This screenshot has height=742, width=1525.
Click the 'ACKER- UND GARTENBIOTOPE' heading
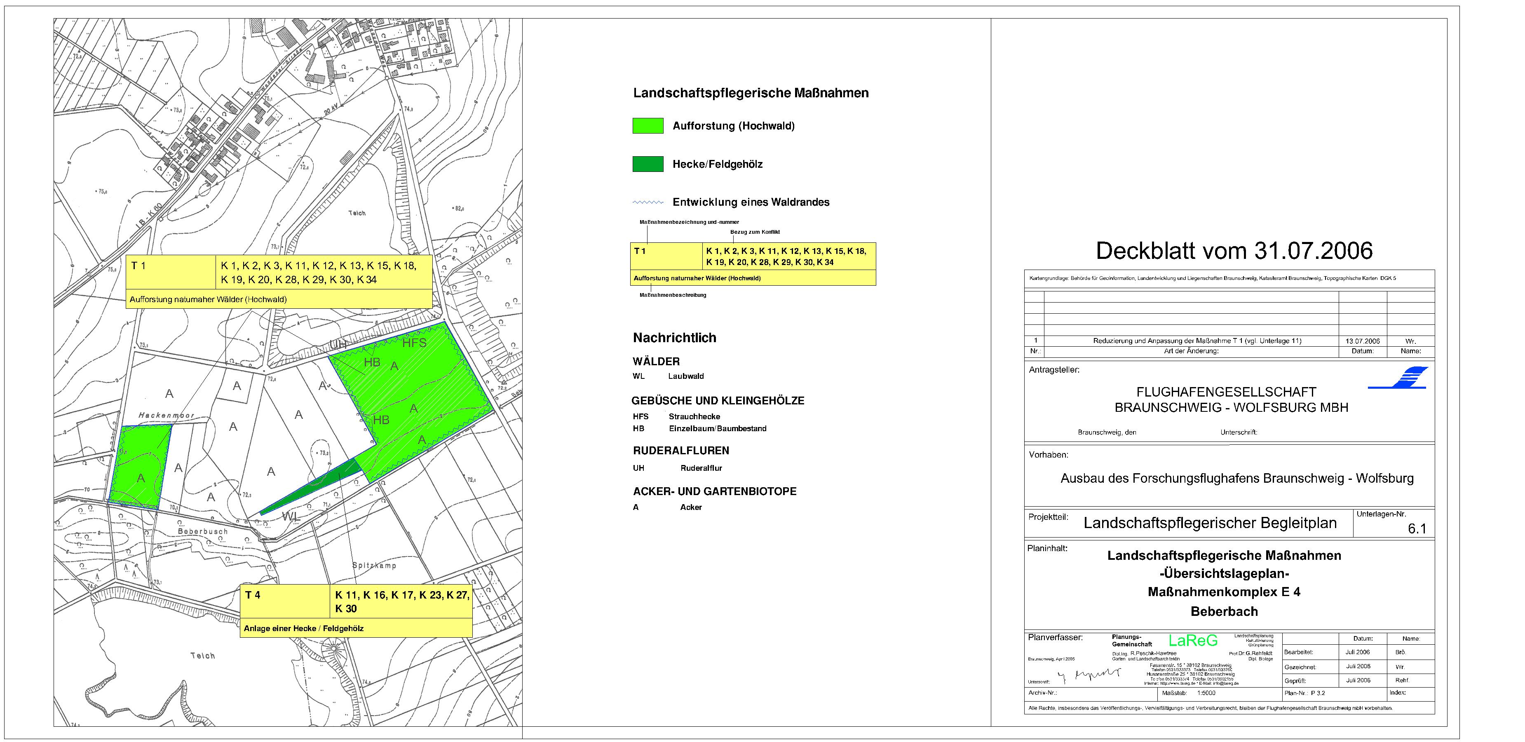tap(715, 491)
